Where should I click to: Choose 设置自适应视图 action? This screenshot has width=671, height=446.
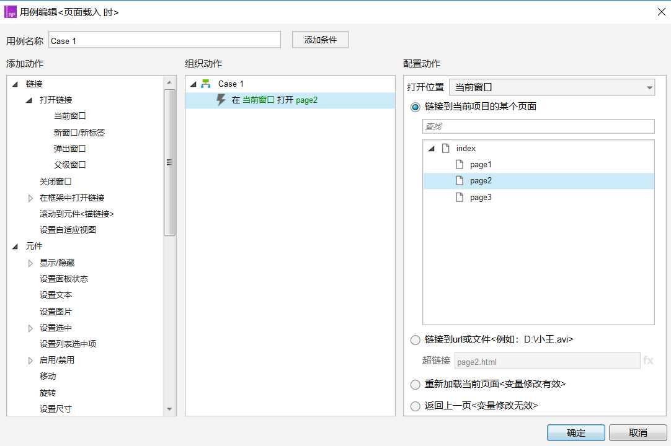[x=68, y=230]
